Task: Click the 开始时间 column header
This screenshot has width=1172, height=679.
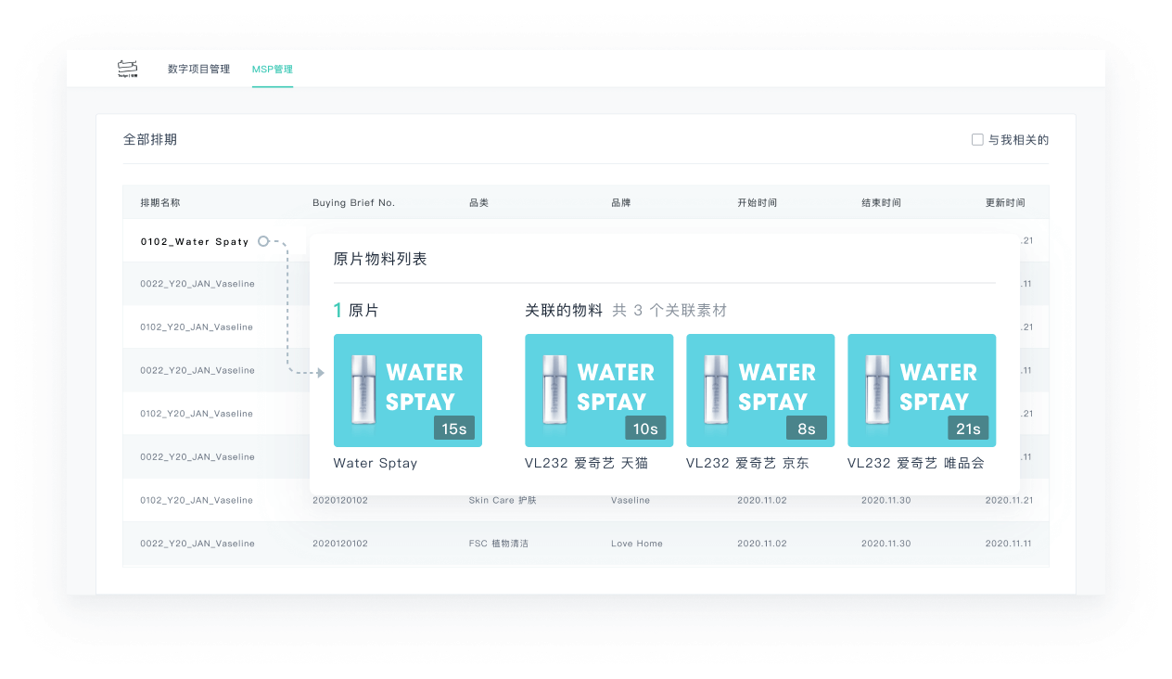Action: pos(757,203)
